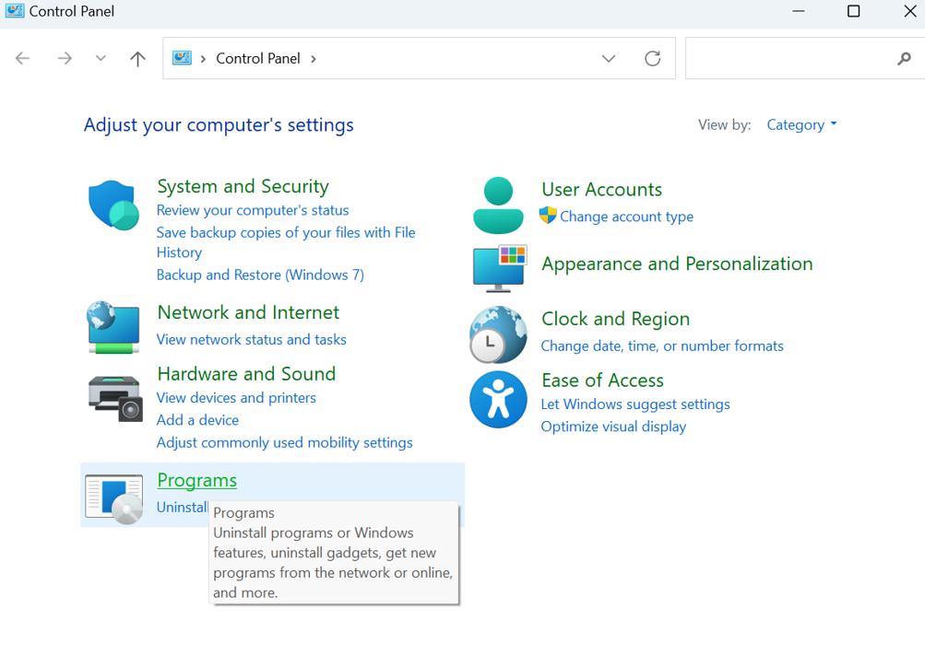Open Adjust commonly used mobility settings
Screen dimensions: 925x656
(x=284, y=442)
